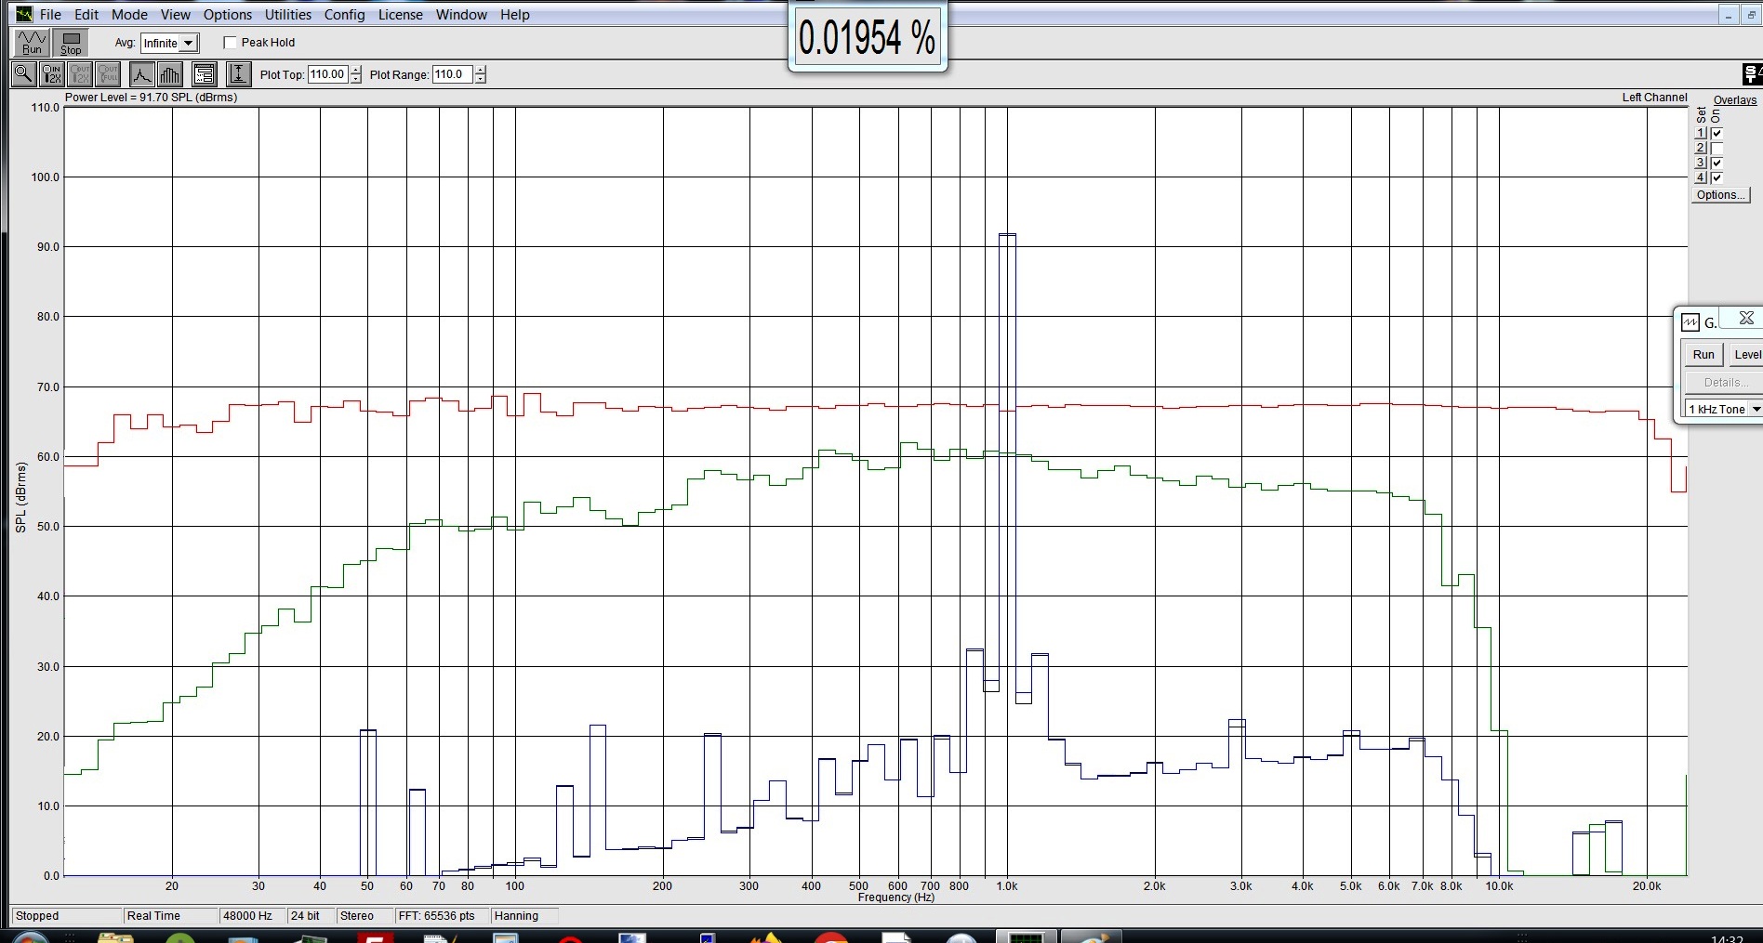The height and width of the screenshot is (943, 1763).
Task: Click the autoscale vertical range icon
Action: pyautogui.click(x=239, y=74)
